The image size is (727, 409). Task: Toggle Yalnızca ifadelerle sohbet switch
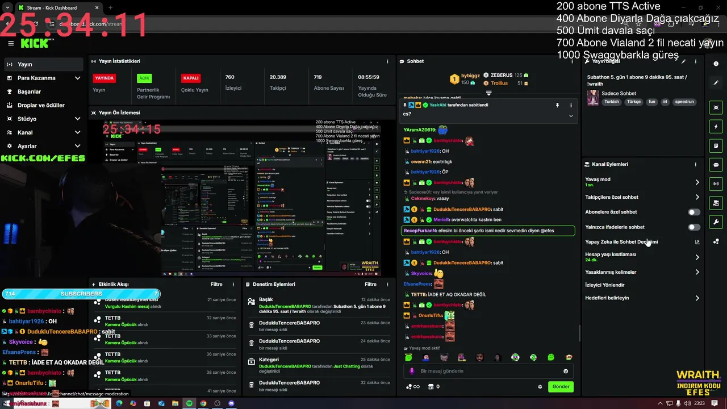694,227
